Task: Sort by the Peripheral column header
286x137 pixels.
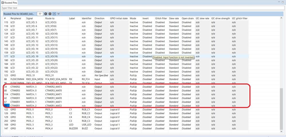Action: coord(16,19)
